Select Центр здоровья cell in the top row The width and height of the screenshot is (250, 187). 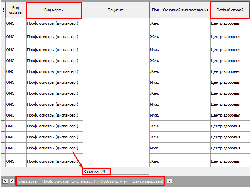tap(230, 24)
